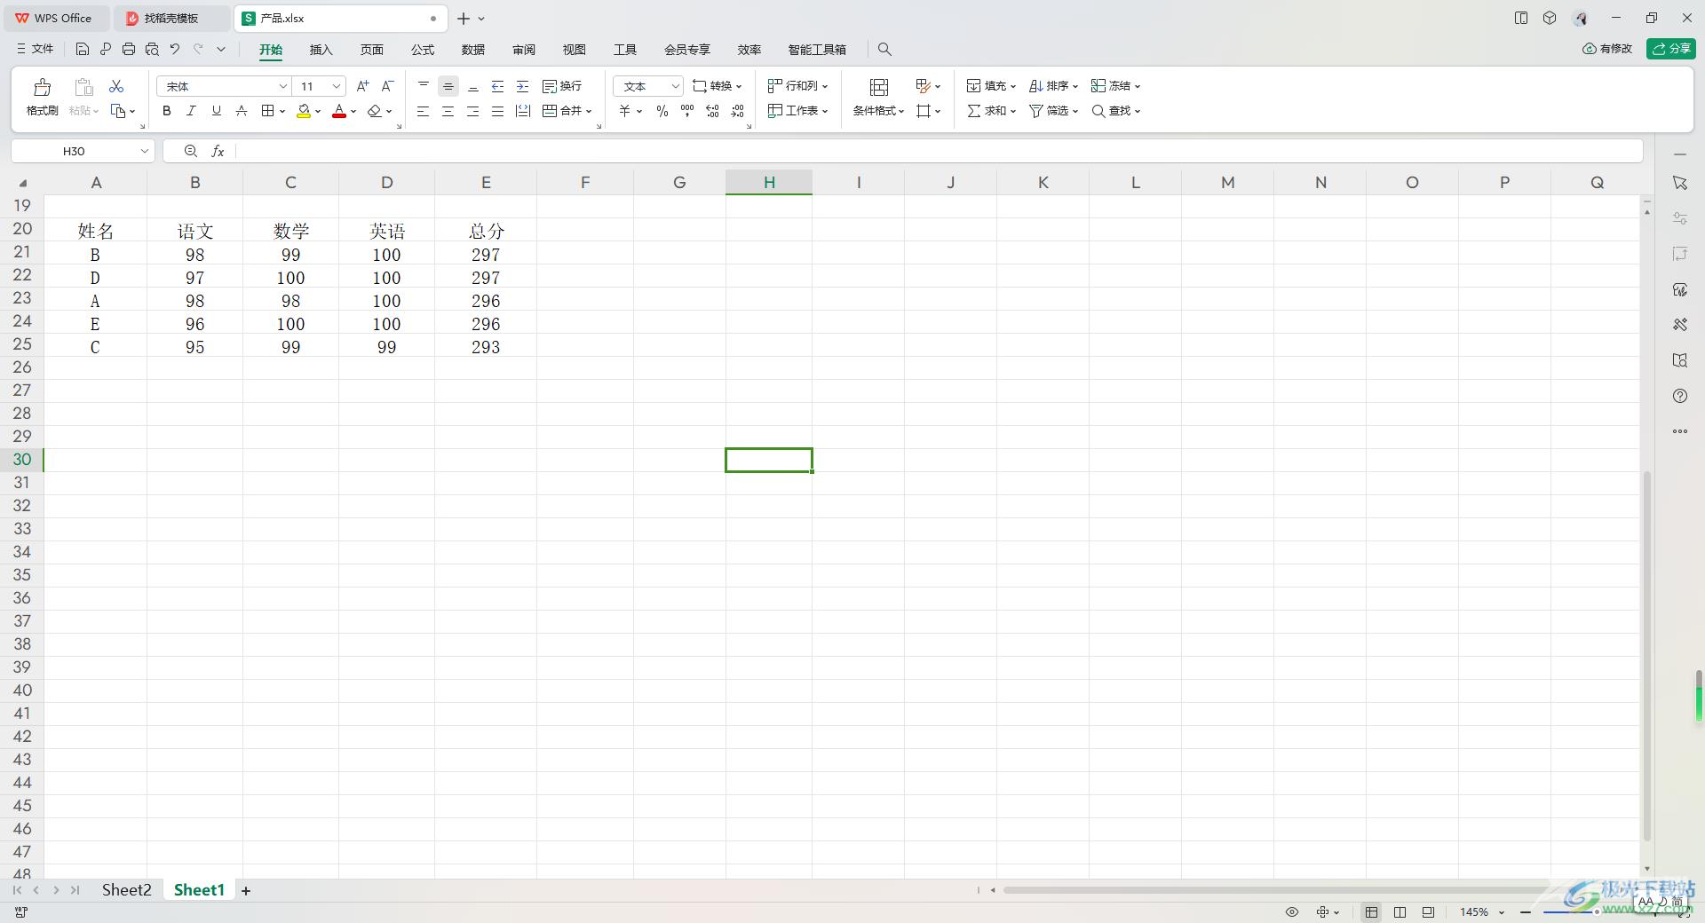Expand the freeze panes (冻结) dropdown
Screen dimensions: 1705x923
tap(1138, 87)
